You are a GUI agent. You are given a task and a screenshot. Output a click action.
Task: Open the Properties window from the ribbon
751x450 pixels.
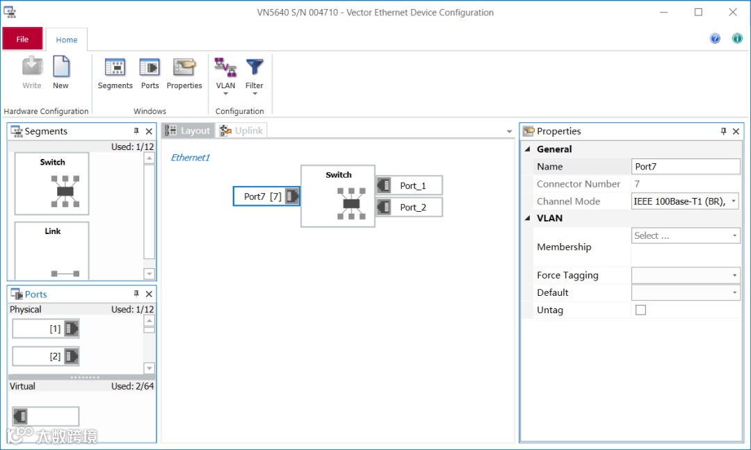[x=184, y=73]
